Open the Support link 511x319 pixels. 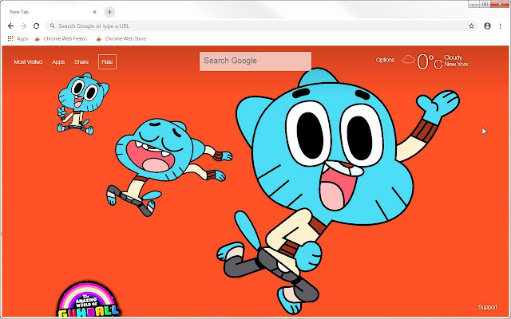[x=488, y=307]
